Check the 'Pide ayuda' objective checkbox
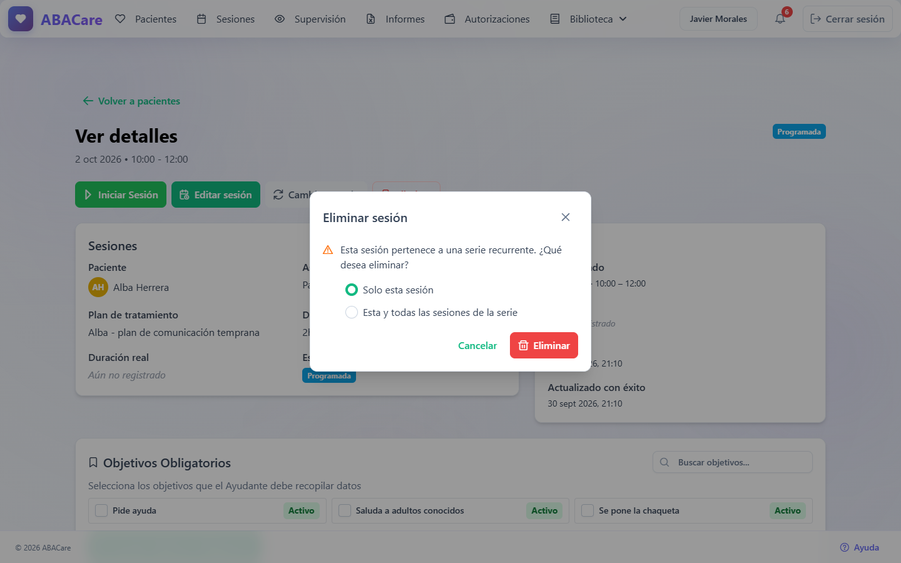The width and height of the screenshot is (901, 563). pyautogui.click(x=101, y=510)
